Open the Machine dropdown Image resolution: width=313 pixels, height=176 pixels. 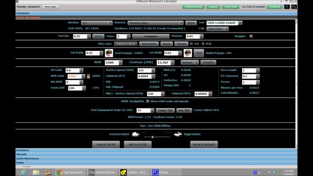(97, 23)
